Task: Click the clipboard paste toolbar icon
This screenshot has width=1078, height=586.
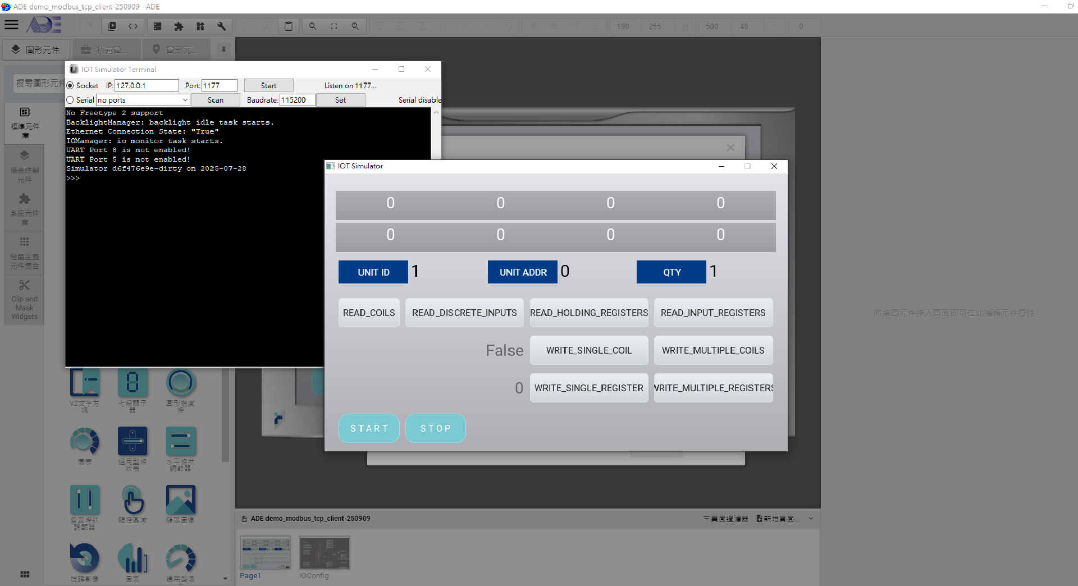Action: (288, 26)
